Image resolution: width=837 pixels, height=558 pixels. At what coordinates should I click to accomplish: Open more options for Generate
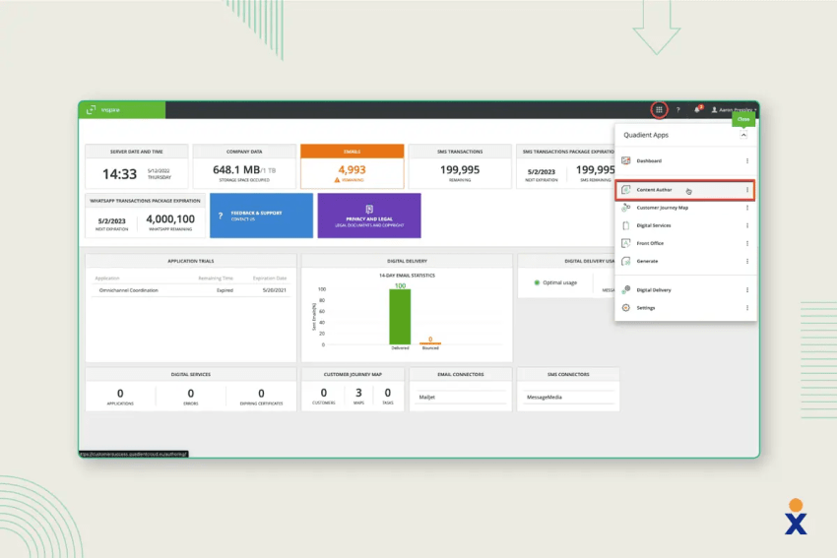(x=747, y=261)
